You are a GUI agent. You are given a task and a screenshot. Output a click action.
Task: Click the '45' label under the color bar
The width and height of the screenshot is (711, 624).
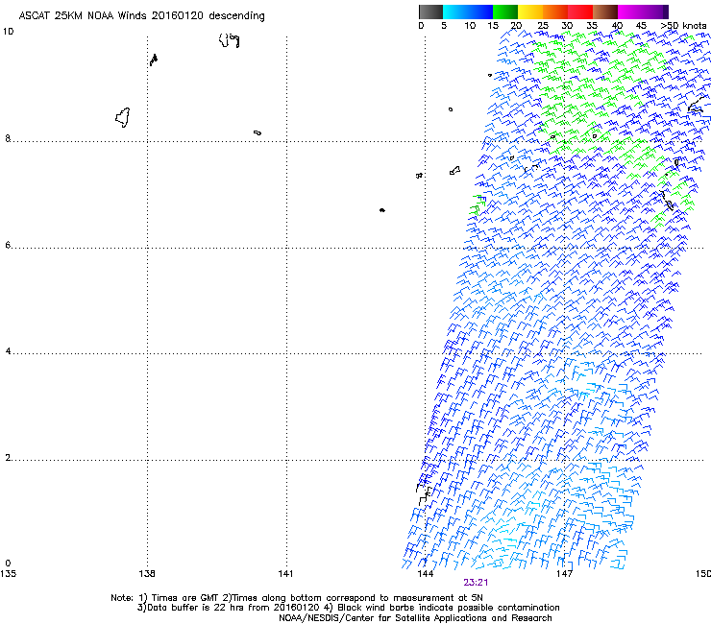tap(641, 26)
